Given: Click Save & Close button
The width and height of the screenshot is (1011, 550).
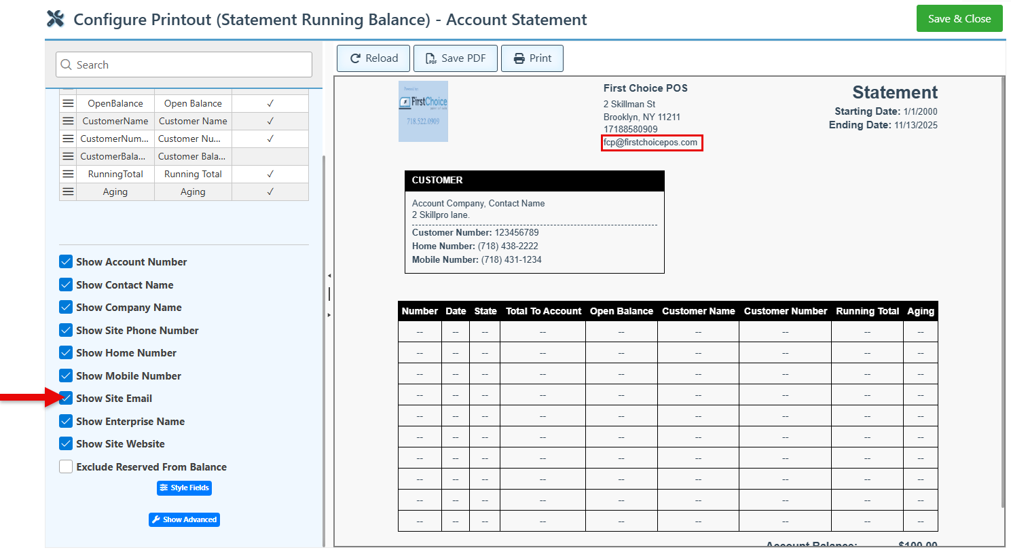Looking at the screenshot, I should pyautogui.click(x=959, y=18).
